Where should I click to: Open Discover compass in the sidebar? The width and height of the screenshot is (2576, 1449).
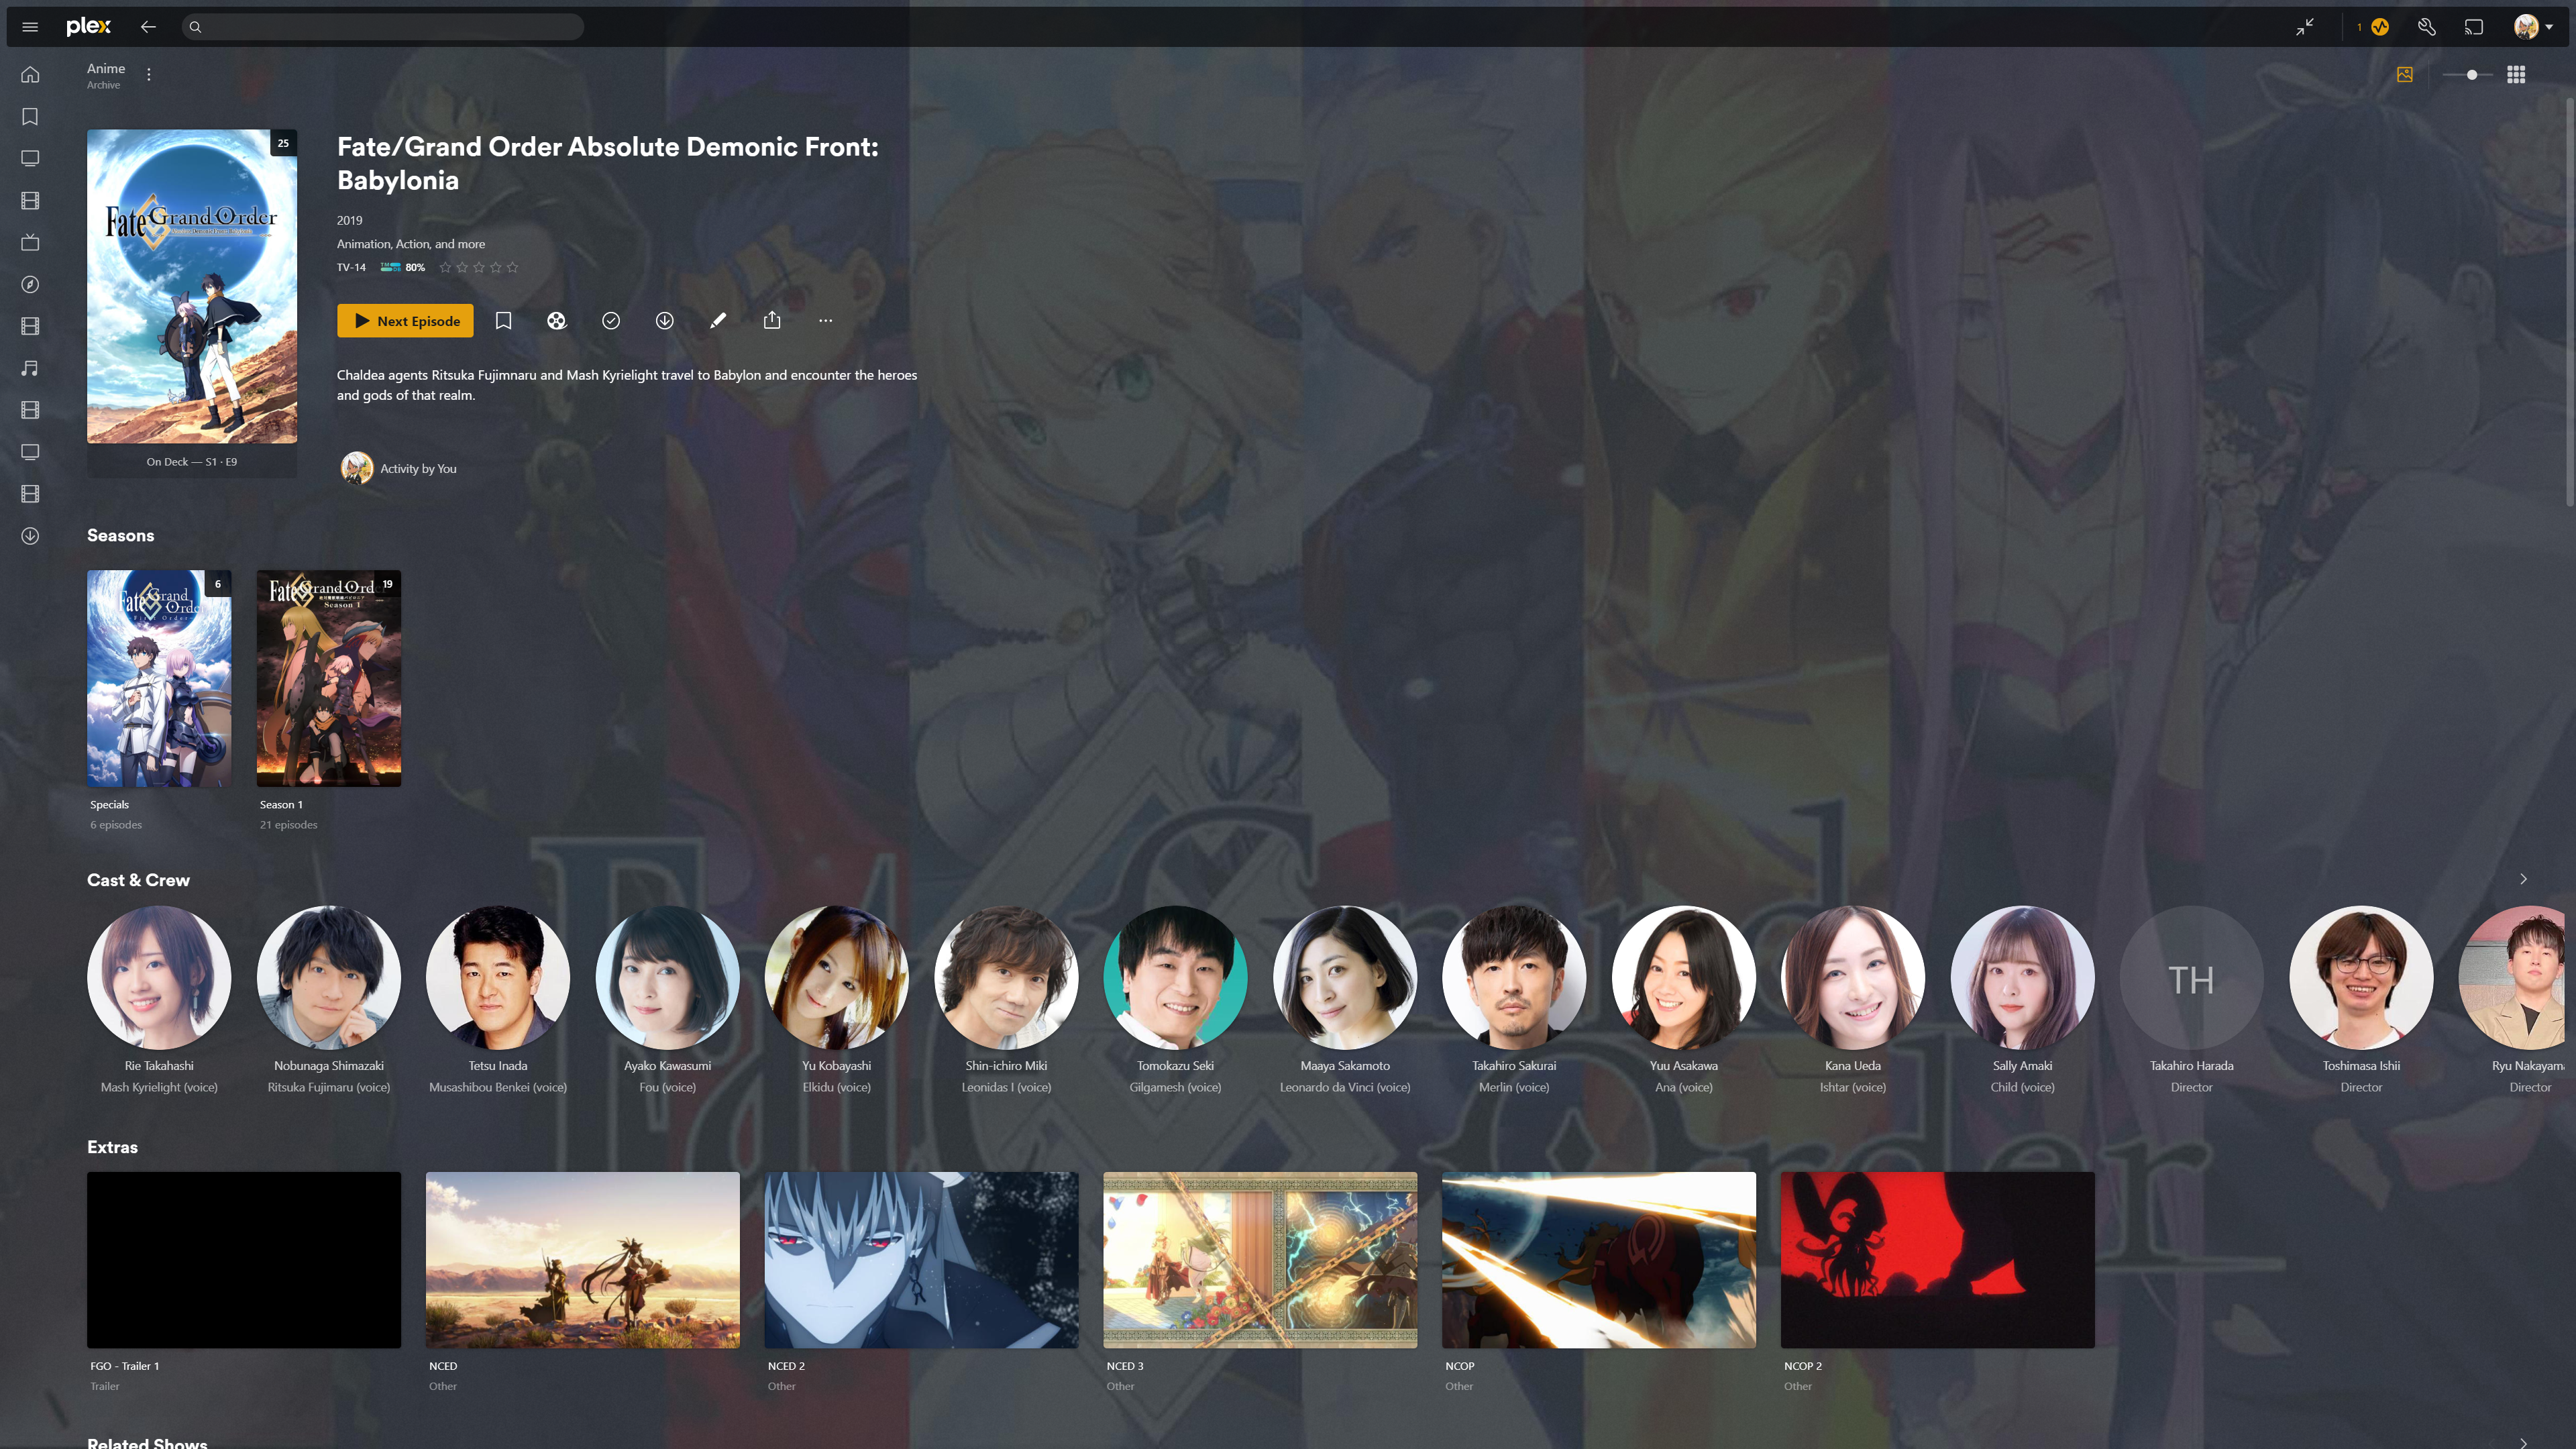(x=30, y=285)
